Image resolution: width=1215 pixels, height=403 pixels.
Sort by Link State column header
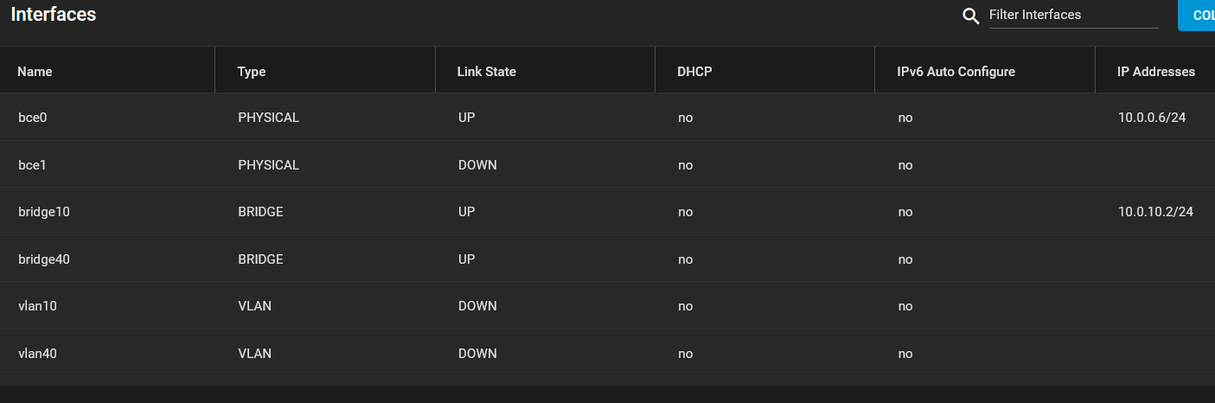487,72
